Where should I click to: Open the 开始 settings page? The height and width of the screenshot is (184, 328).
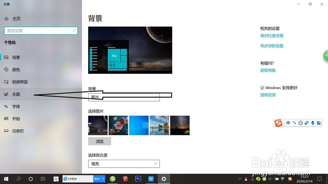click(x=41, y=119)
